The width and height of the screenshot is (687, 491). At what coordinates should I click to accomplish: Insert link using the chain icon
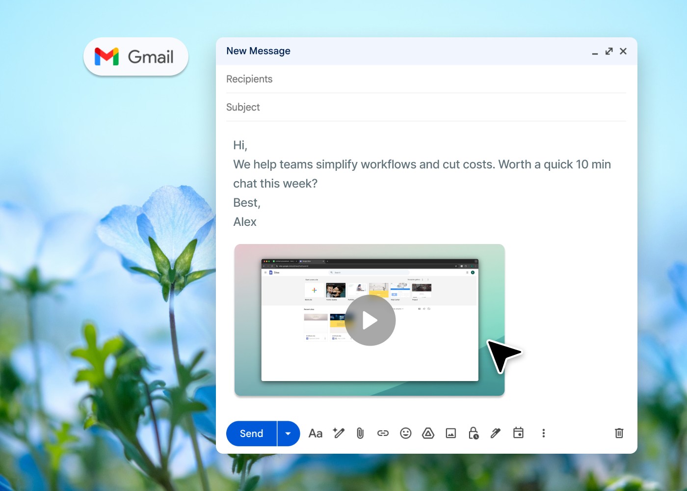pos(383,433)
